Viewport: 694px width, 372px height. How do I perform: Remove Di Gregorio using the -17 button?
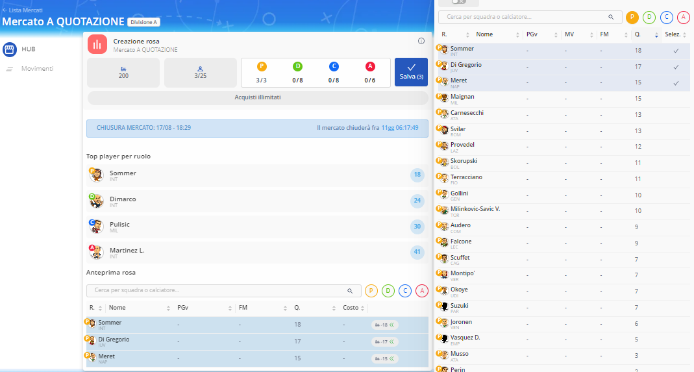(x=384, y=342)
